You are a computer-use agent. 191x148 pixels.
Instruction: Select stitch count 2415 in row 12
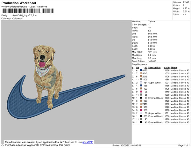tap(145, 104)
